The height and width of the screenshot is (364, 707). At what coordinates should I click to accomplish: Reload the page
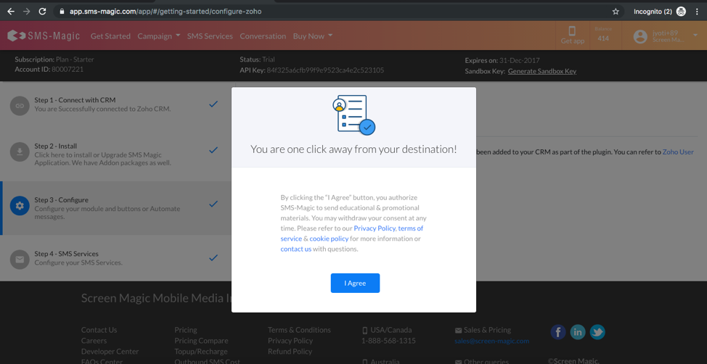42,12
